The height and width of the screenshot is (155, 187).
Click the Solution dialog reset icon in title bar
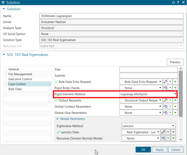click(173, 3)
